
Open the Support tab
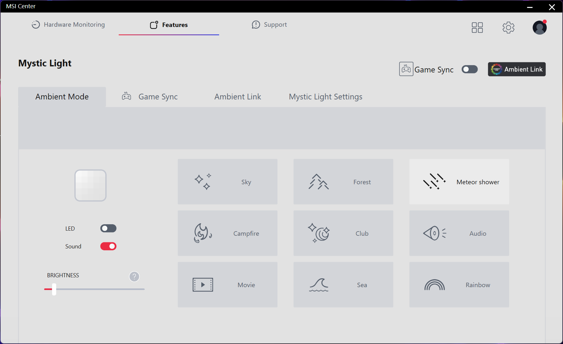point(269,24)
